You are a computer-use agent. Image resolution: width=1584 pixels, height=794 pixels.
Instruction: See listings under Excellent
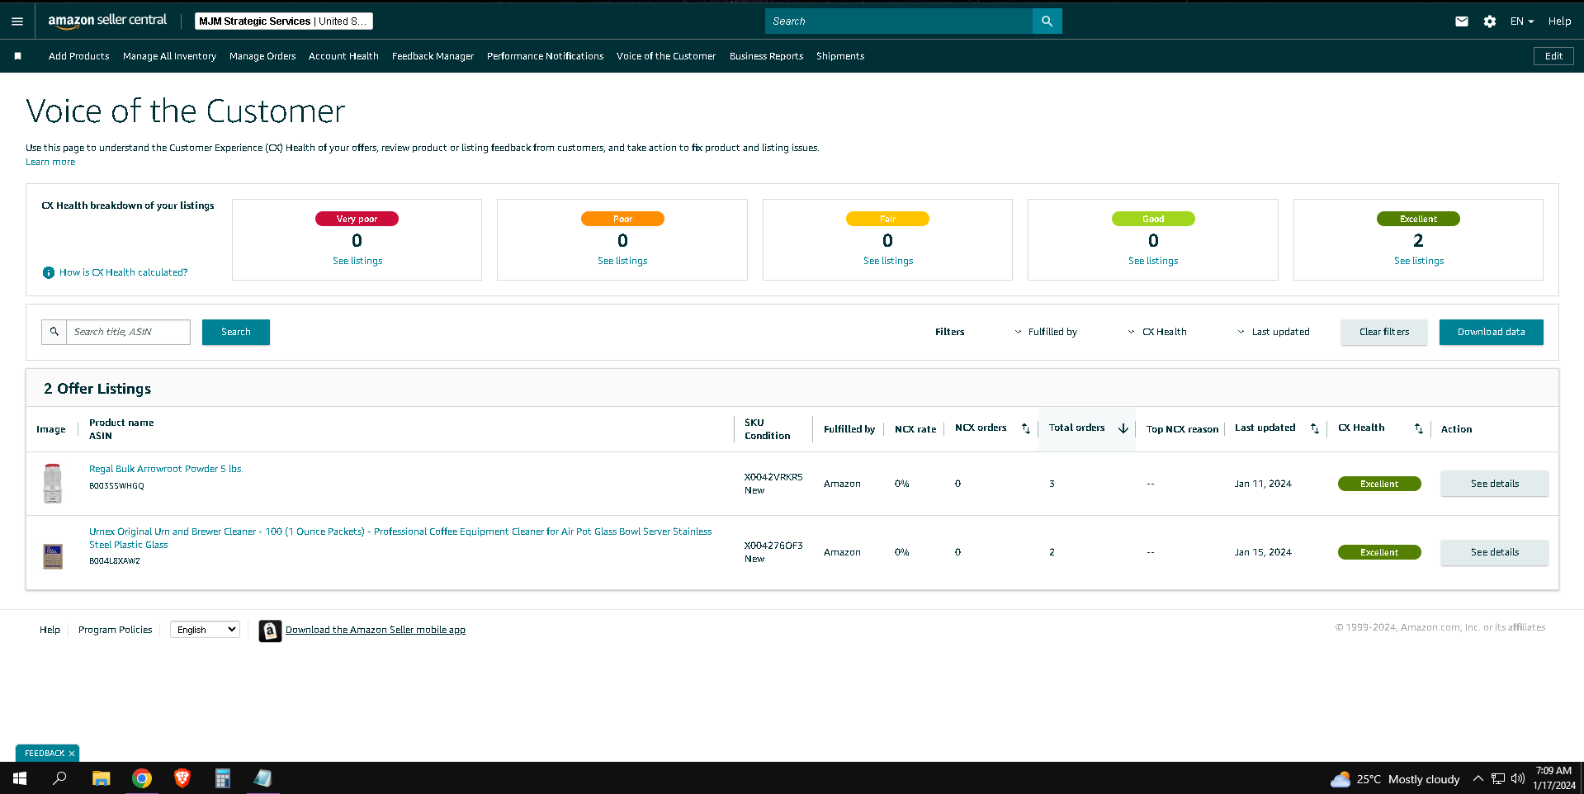click(x=1419, y=261)
